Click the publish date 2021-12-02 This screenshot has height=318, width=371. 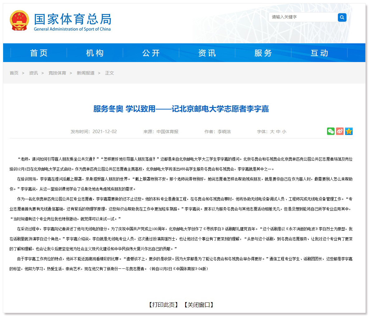pos(104,132)
